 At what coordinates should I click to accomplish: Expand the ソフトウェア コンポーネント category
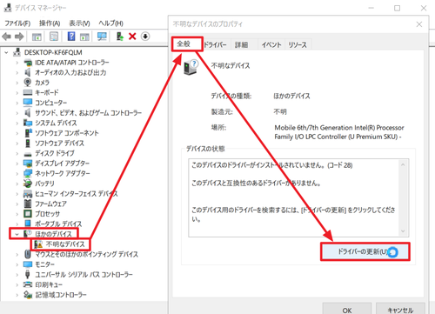coord(17,133)
